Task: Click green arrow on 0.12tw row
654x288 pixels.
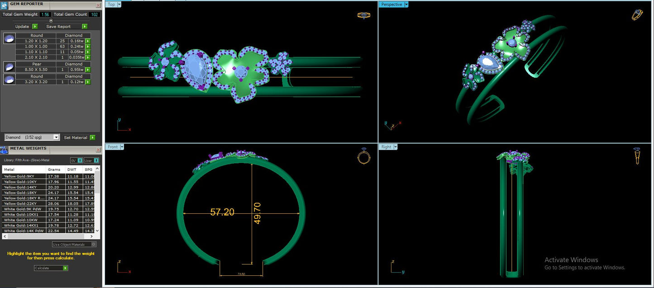Action: pos(88,82)
